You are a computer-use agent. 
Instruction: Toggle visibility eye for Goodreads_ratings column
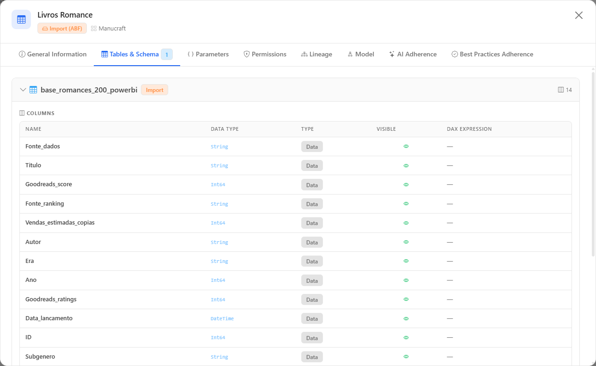click(x=406, y=299)
